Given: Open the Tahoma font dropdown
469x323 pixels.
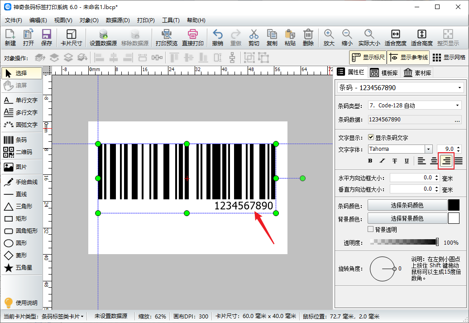Looking at the screenshot, I should [x=428, y=149].
